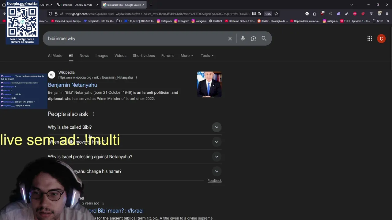Screen dimensions: 392x220
Task: Open the 'O Inferno Bíblico' bookmark
Action: click(x=239, y=21)
